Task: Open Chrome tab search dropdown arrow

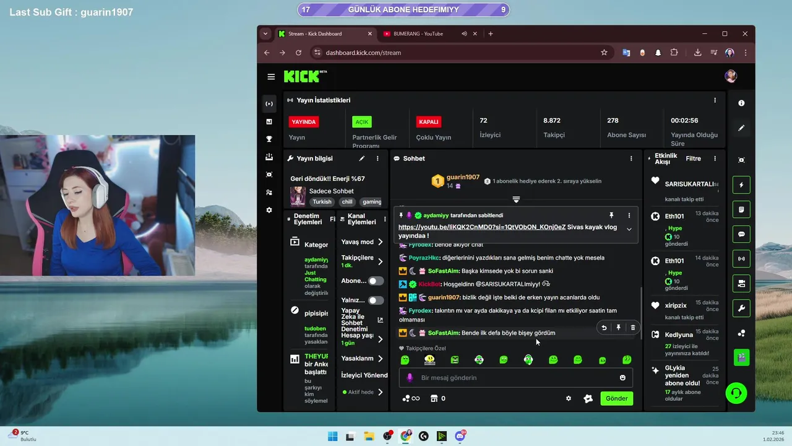Action: point(265,34)
